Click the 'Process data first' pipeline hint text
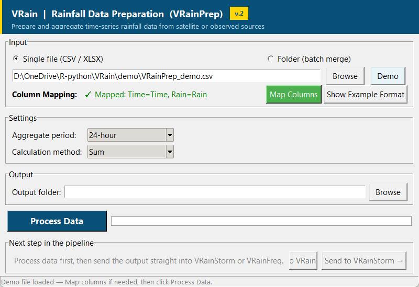Image resolution: width=419 pixels, height=287 pixels. point(149,260)
